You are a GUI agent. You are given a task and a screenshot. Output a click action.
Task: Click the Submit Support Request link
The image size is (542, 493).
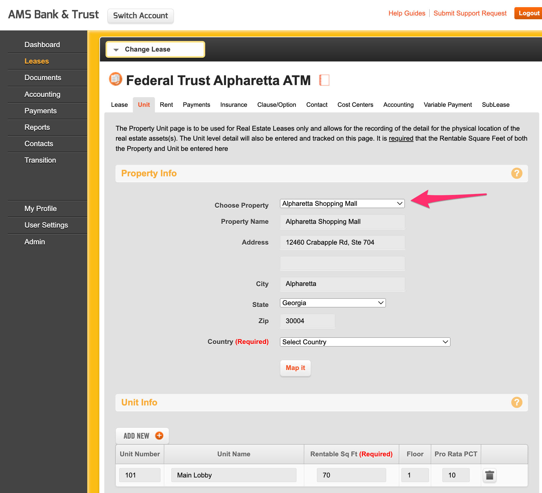[x=470, y=13]
